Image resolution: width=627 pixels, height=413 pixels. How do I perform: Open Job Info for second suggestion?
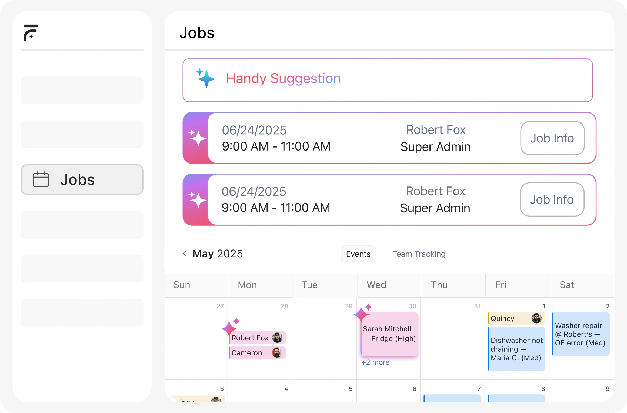[552, 199]
